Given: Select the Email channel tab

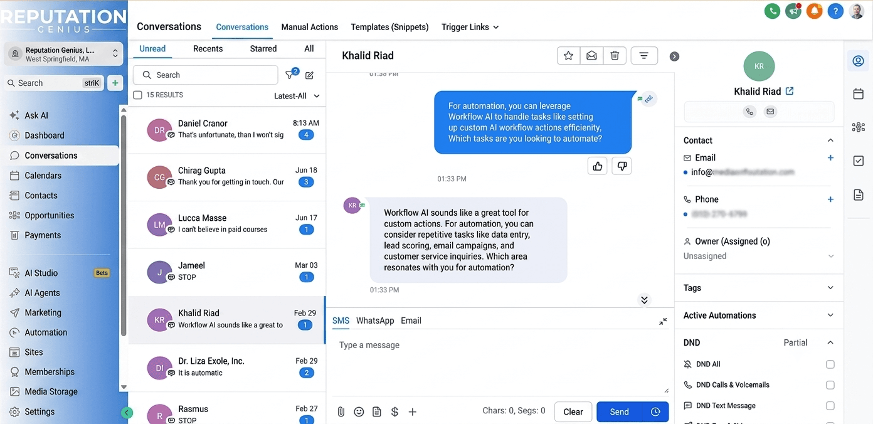Looking at the screenshot, I should pos(411,321).
